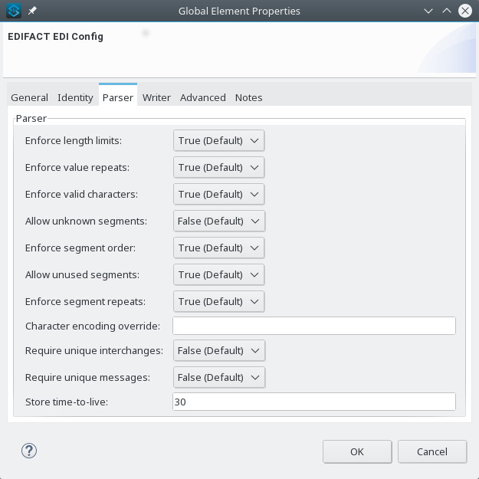479x479 pixels.
Task: Switch to the Identity tab
Action: point(75,98)
